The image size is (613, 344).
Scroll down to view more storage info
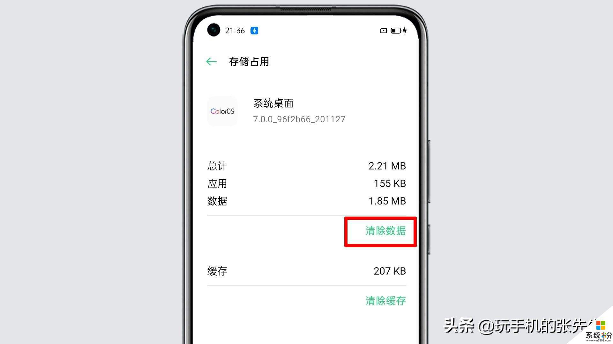(x=306, y=252)
